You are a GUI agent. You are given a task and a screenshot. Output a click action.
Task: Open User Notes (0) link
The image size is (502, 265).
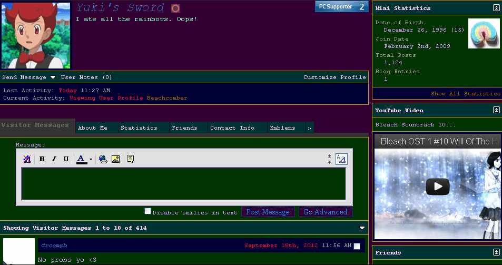(86, 77)
